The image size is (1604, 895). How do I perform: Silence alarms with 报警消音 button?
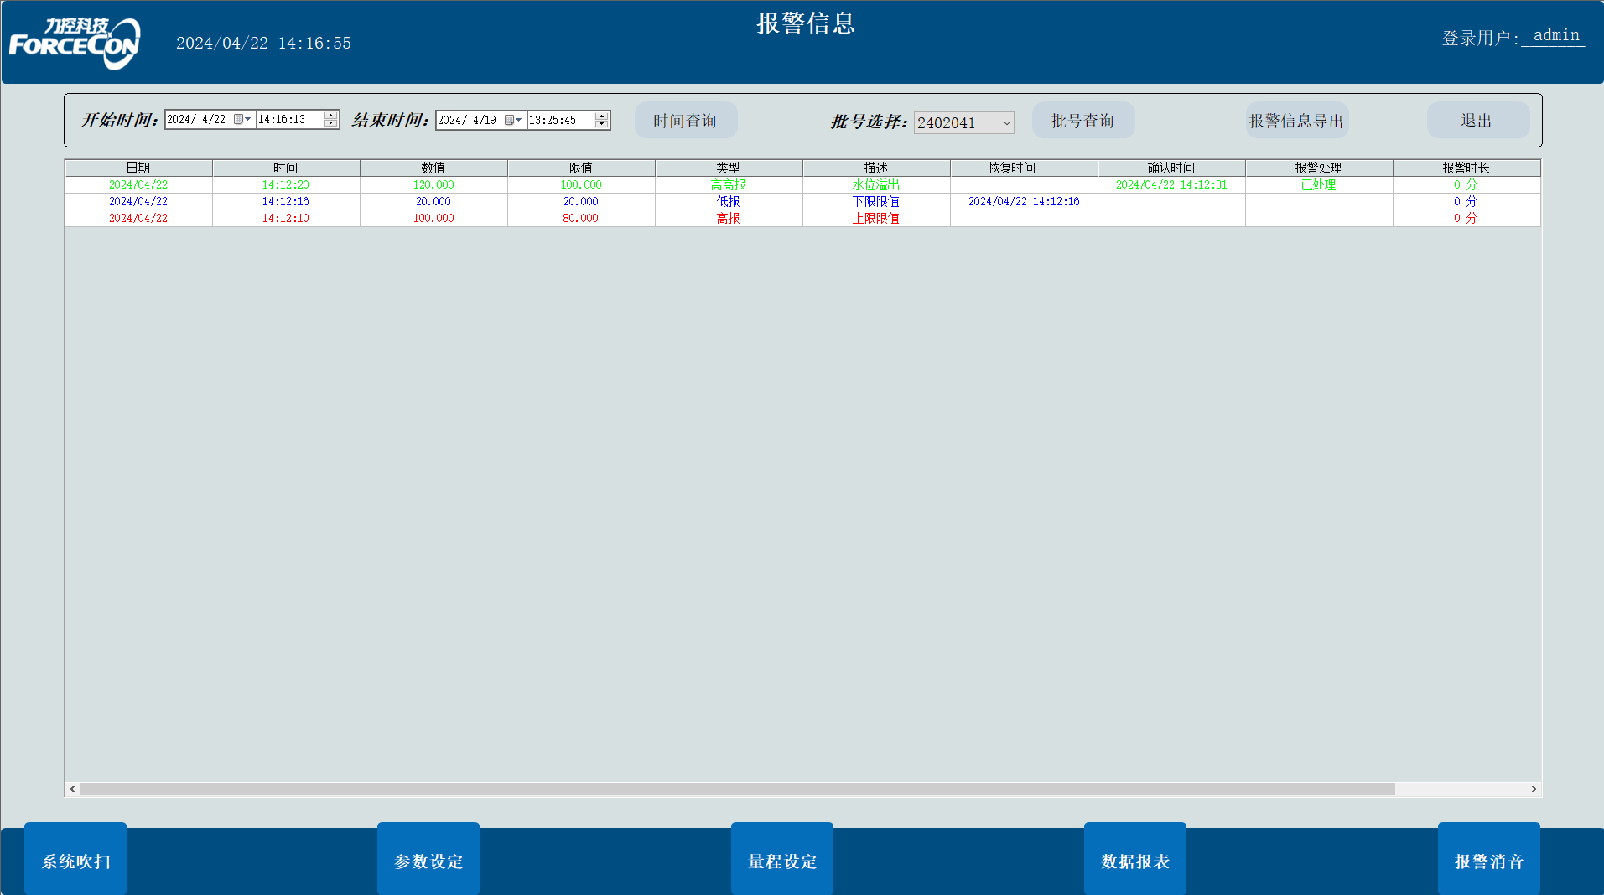point(1488,861)
